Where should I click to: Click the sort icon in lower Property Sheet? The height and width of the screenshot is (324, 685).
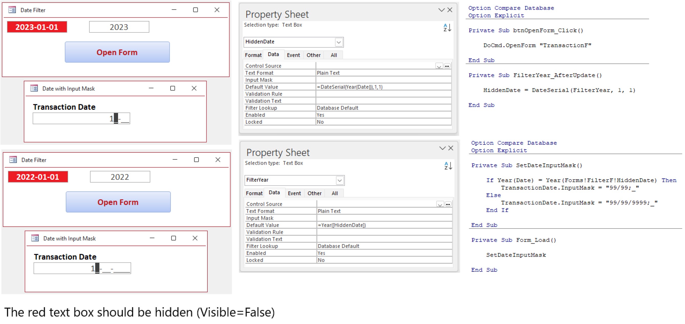pos(448,165)
